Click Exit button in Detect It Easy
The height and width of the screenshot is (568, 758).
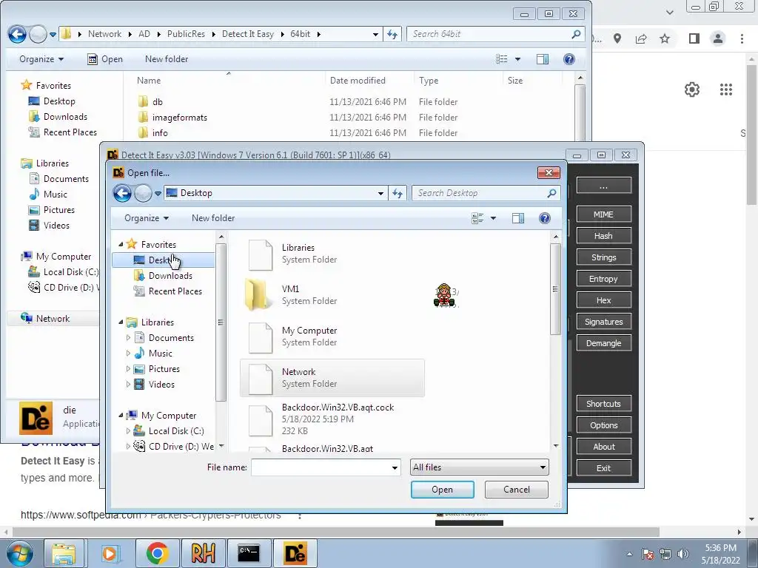pos(604,468)
